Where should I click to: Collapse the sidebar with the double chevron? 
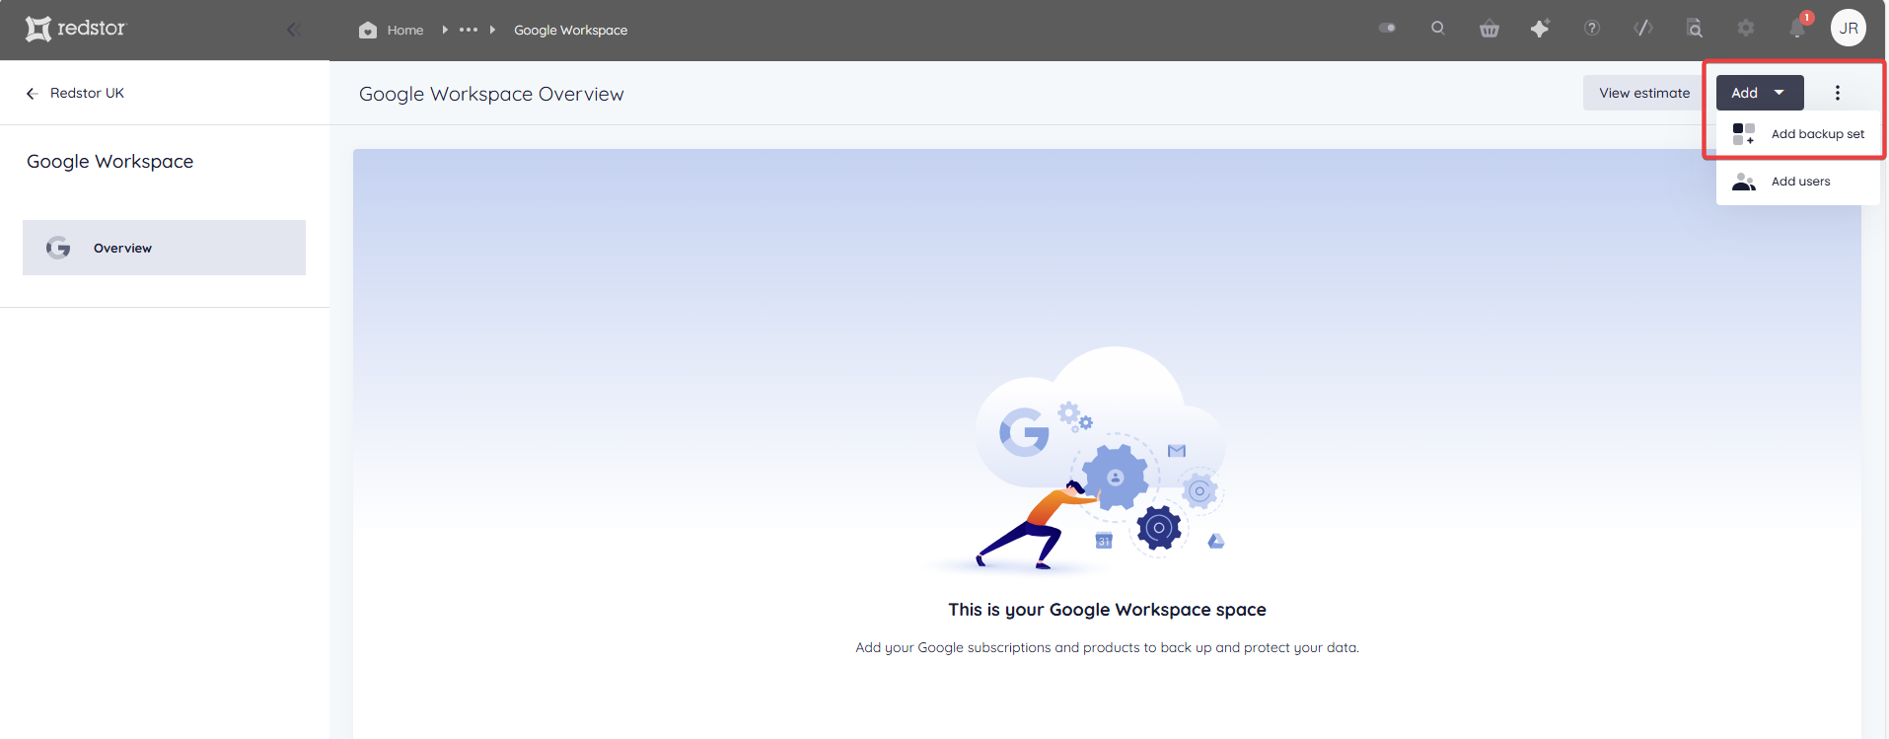coord(293,30)
